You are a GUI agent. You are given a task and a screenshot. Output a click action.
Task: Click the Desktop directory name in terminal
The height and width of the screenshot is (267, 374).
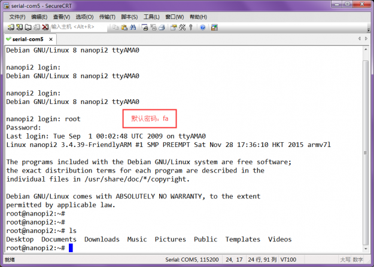(x=20, y=239)
